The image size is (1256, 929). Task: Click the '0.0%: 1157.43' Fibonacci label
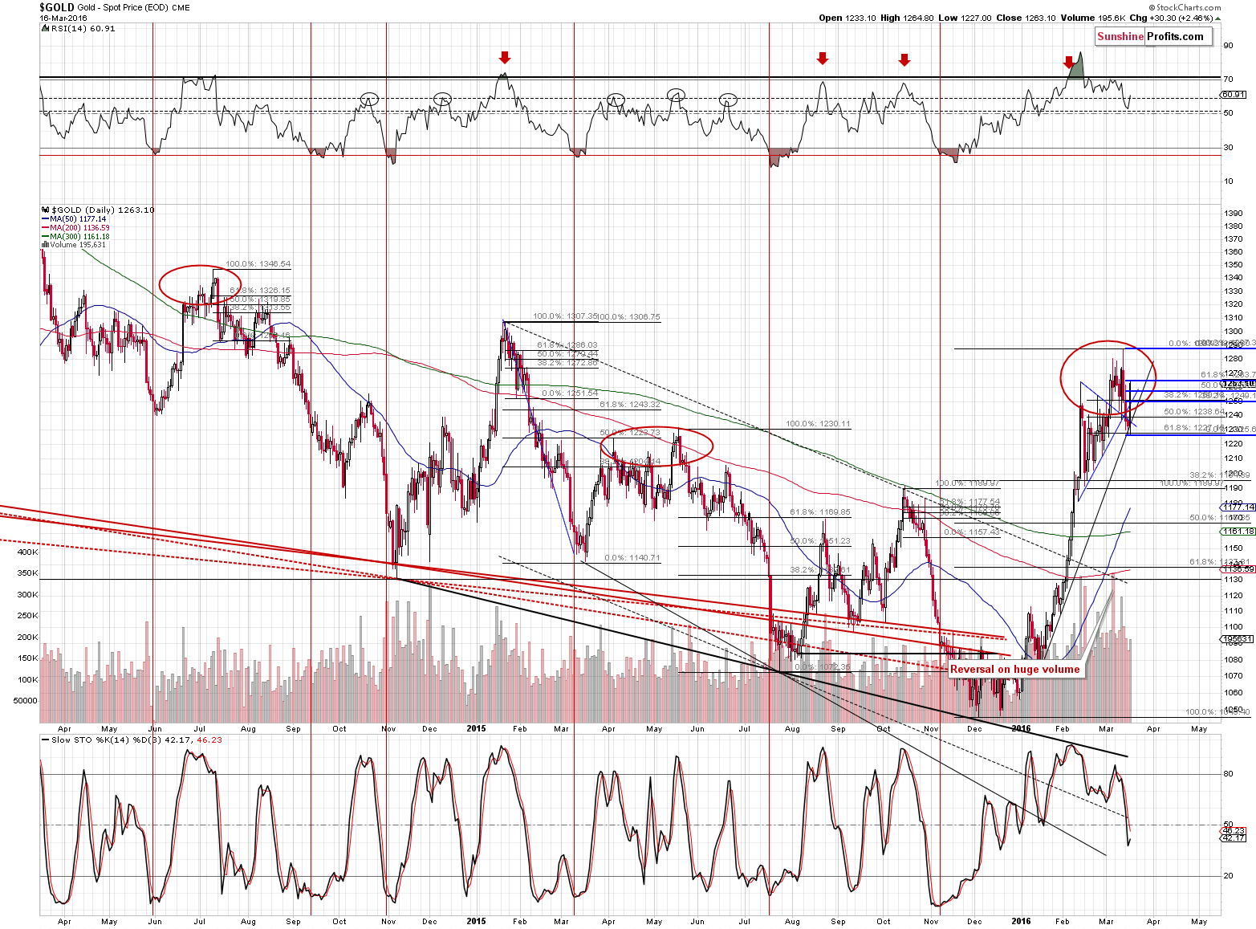972,532
